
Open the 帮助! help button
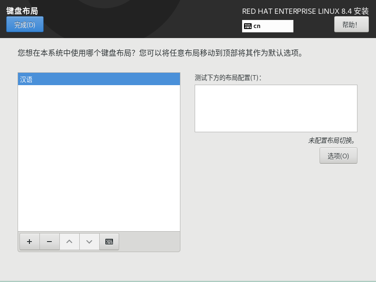coord(351,24)
